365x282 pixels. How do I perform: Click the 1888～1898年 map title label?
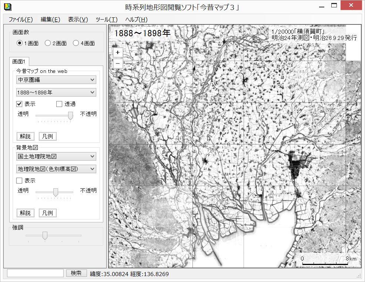click(142, 33)
